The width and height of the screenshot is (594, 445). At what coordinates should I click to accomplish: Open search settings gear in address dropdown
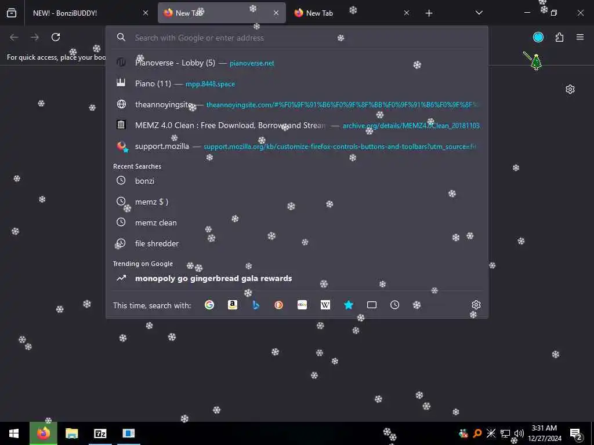point(476,305)
